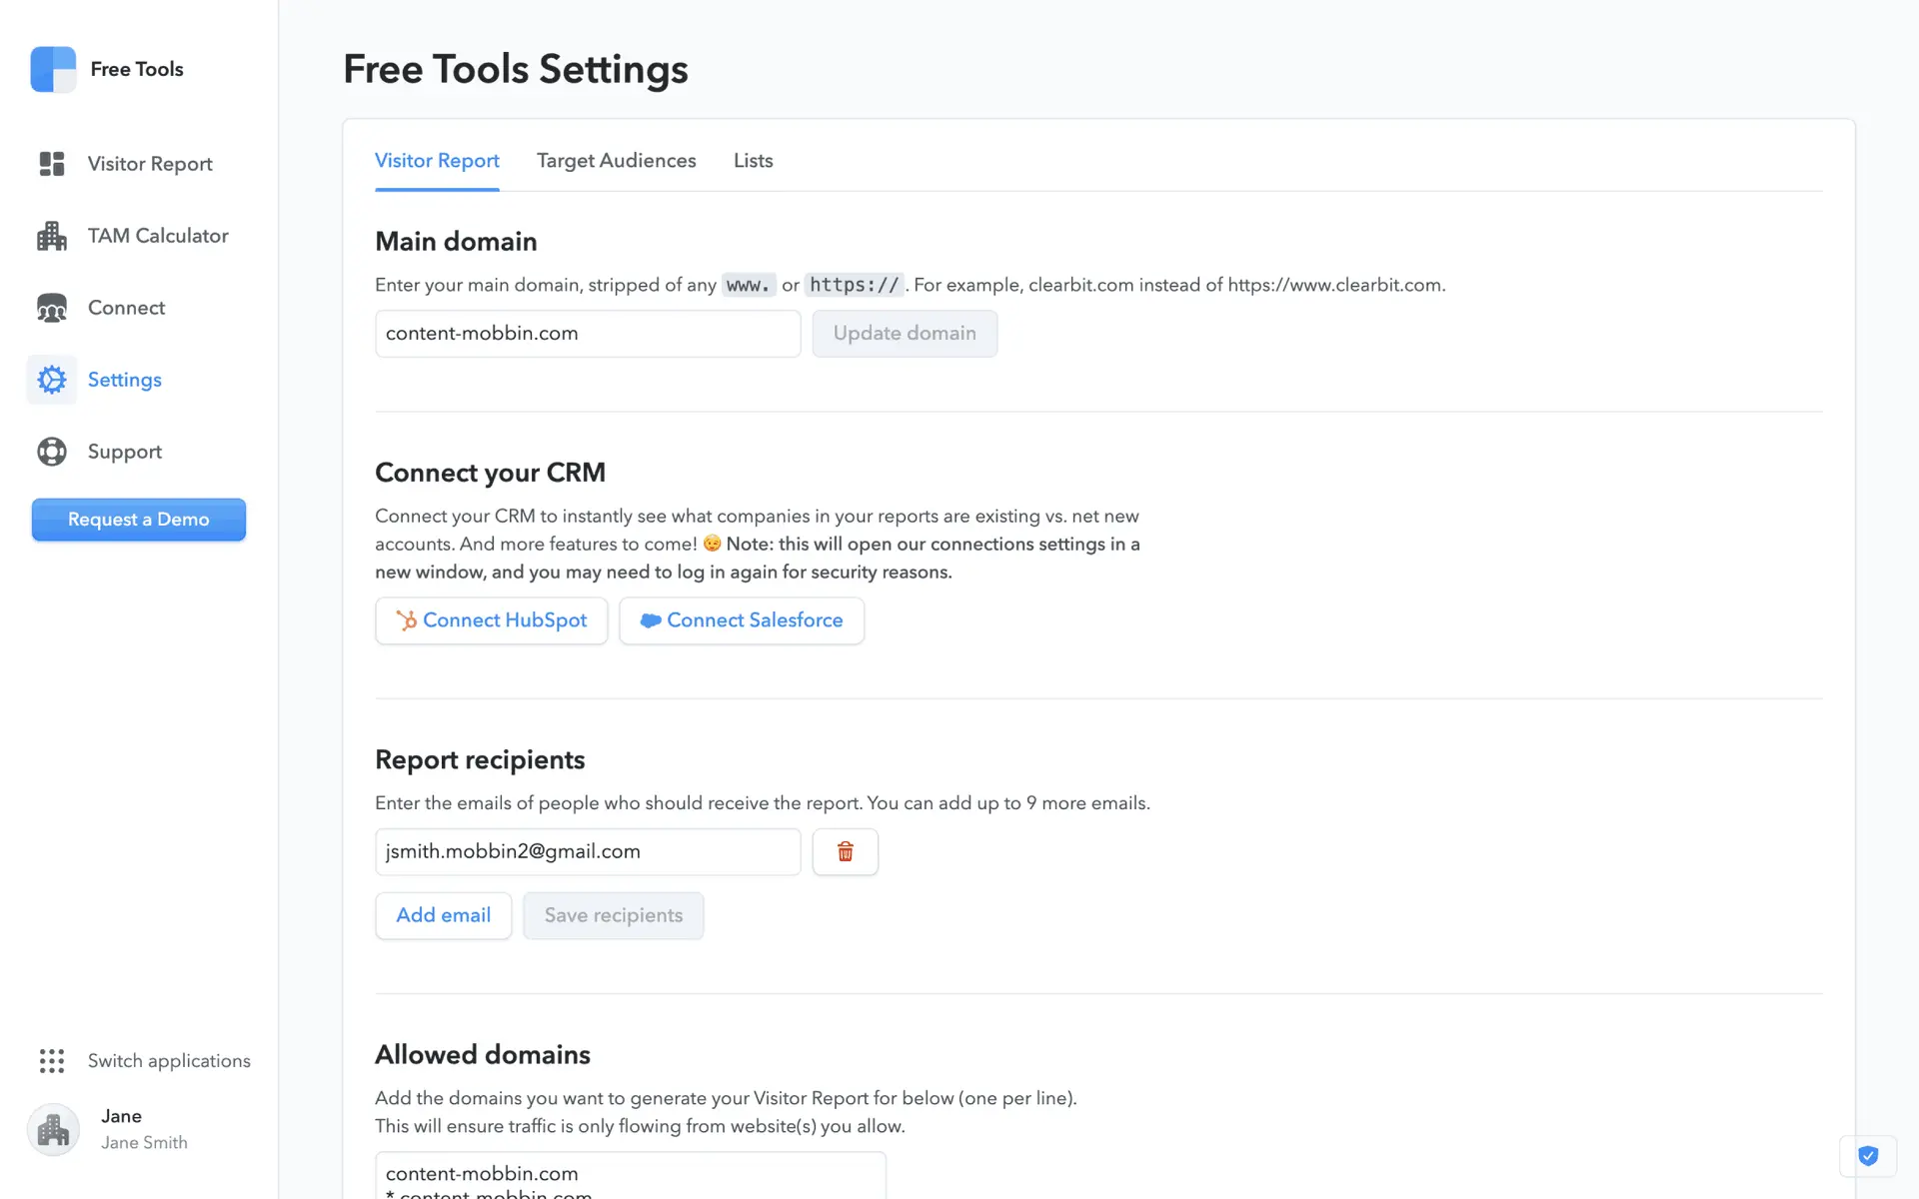Image resolution: width=1919 pixels, height=1199 pixels.
Task: Open the Support lifebuoy icon
Action: click(x=52, y=452)
